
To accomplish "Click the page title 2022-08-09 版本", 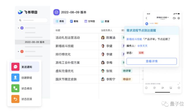I will (74, 12).
